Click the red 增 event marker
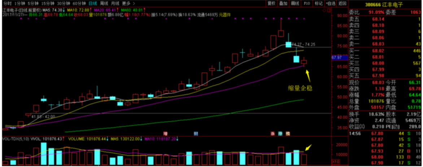Image resolution: width=423 pixels, height=167 pixels. [166, 133]
